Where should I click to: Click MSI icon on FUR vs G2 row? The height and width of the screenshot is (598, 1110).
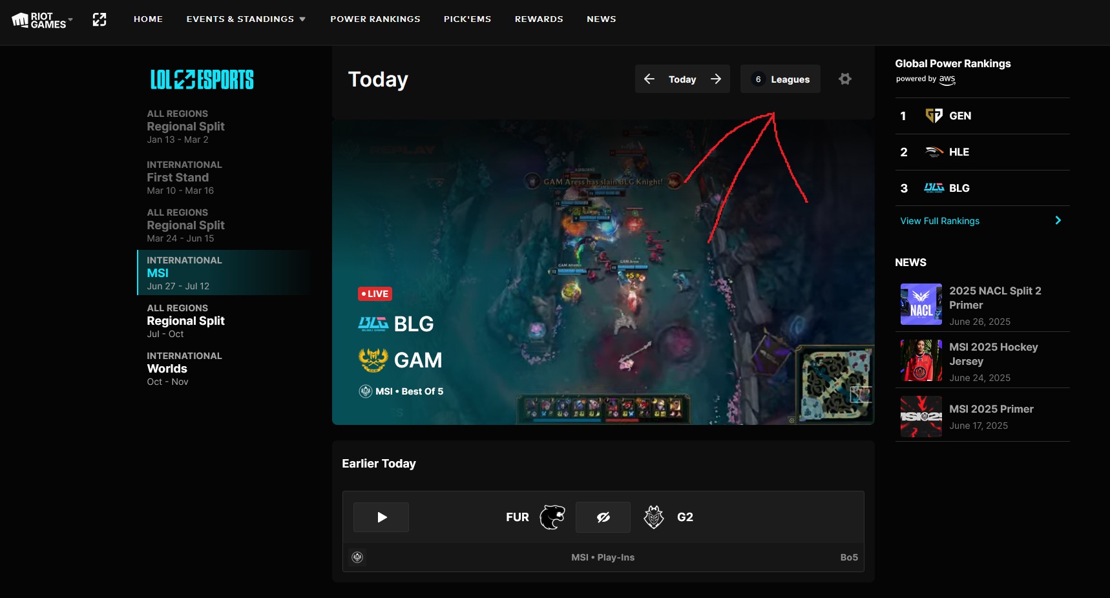click(x=357, y=557)
